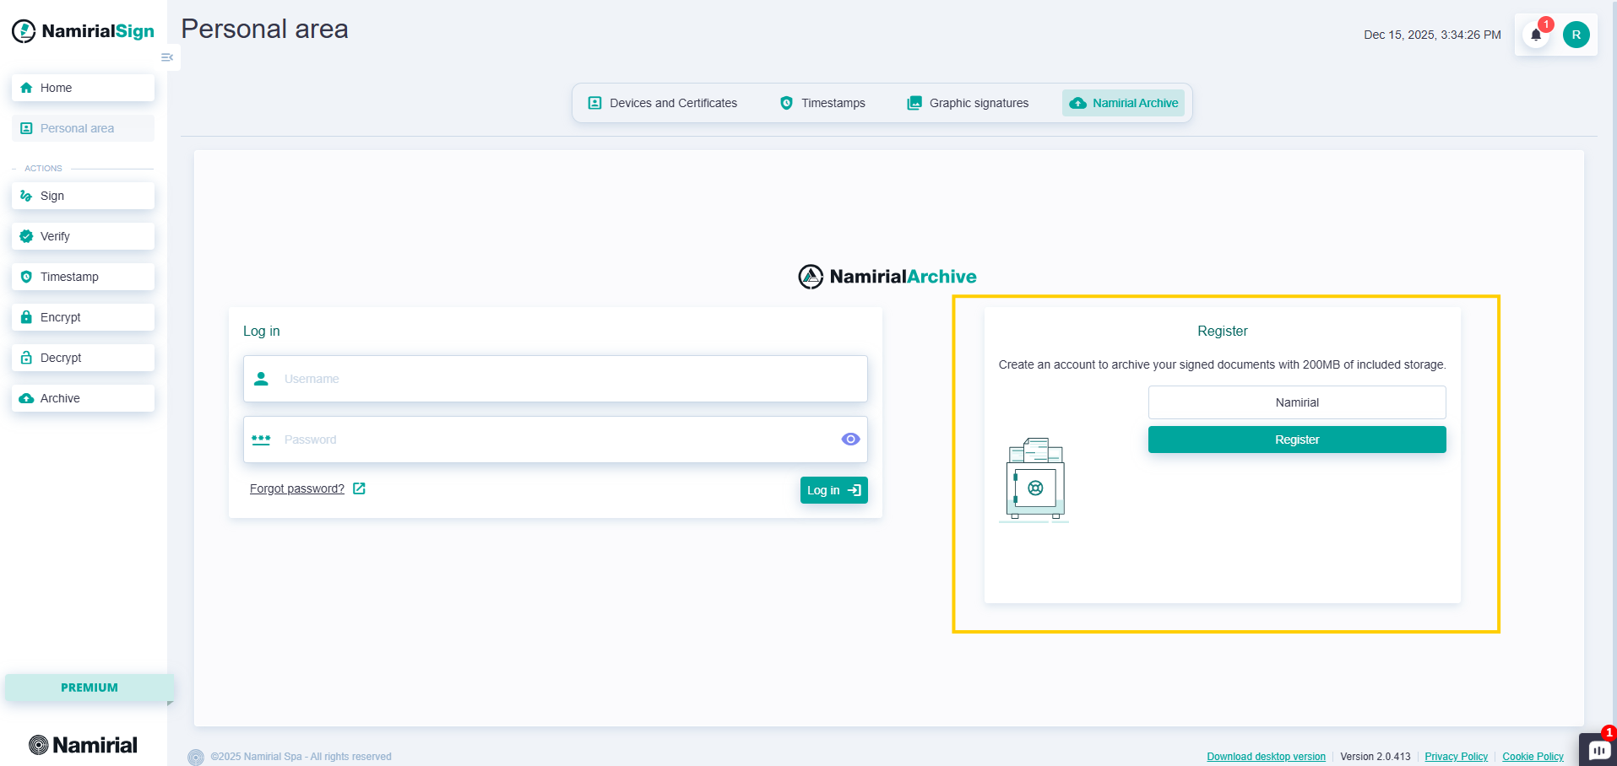The height and width of the screenshot is (766, 1617).
Task: Open the notification bell with the red badge
Action: [1535, 35]
